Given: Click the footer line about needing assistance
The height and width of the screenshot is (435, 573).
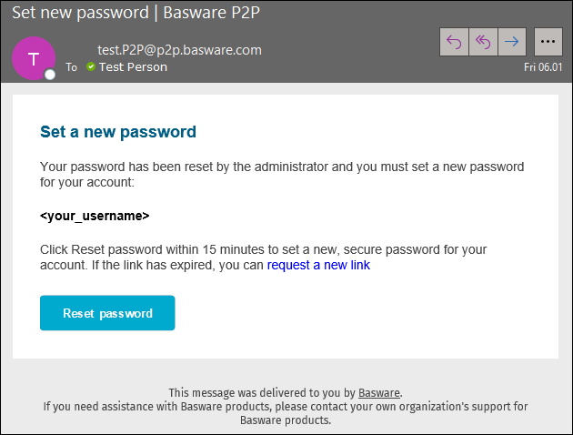Looking at the screenshot, I should [x=286, y=413].
